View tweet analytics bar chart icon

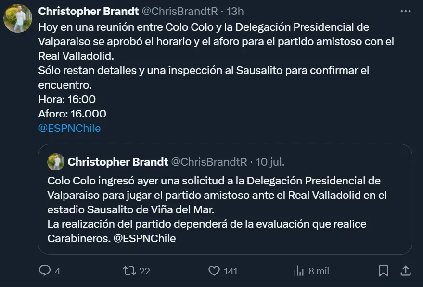click(x=298, y=271)
